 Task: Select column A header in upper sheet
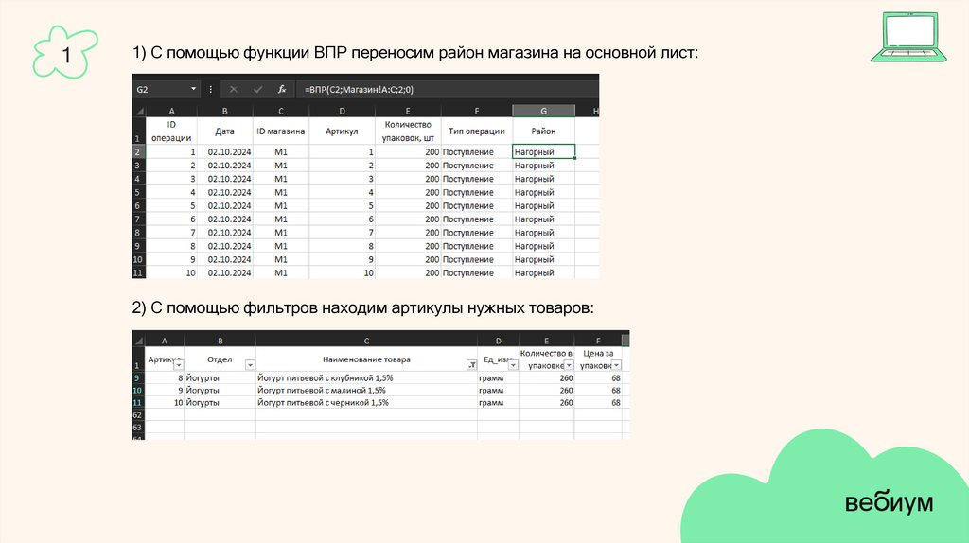pyautogui.click(x=171, y=112)
